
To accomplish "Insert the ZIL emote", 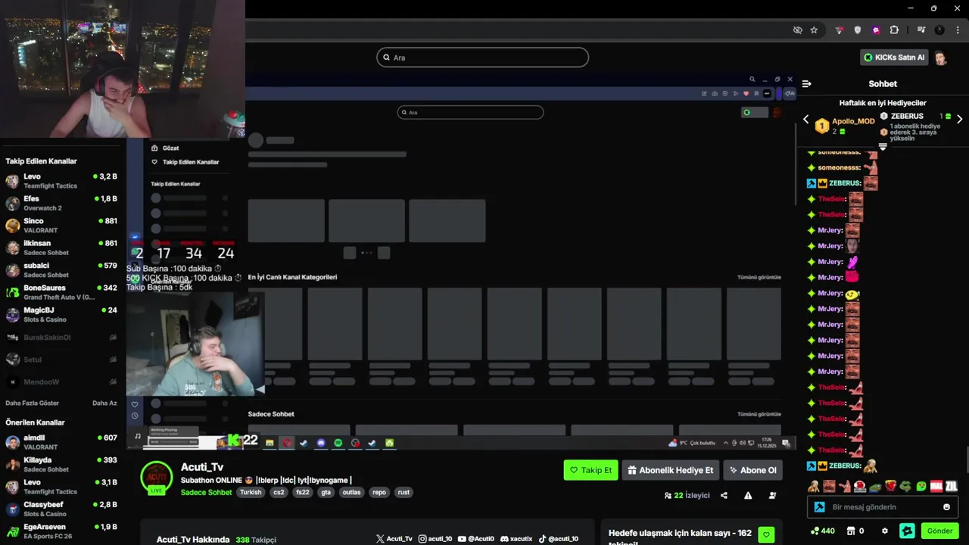I will point(952,486).
